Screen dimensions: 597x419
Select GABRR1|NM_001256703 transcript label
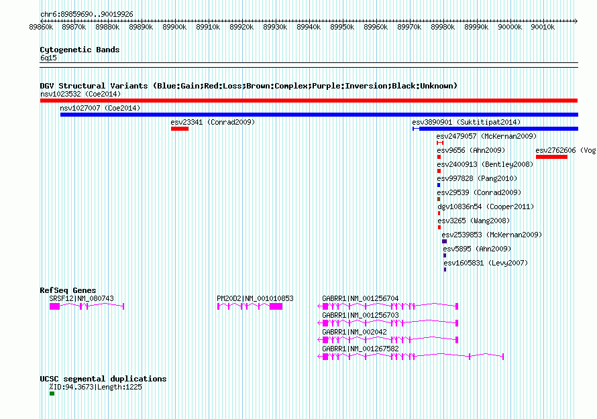tap(360, 316)
